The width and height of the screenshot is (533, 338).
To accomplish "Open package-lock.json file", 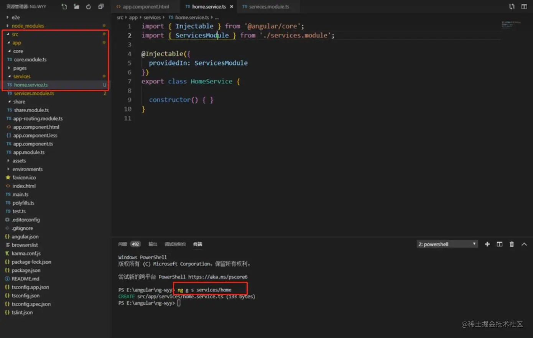I will (31, 262).
